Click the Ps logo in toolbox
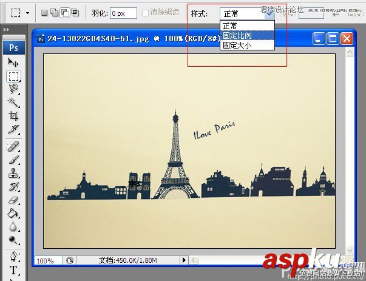 click(14, 47)
